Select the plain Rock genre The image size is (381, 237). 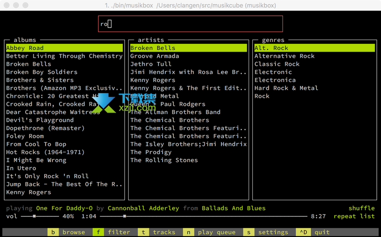pos(315,96)
